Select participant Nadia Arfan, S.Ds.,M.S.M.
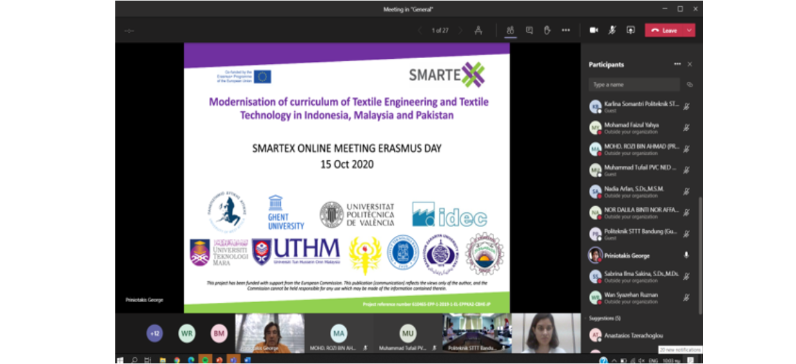The image size is (796, 364). tap(641, 191)
